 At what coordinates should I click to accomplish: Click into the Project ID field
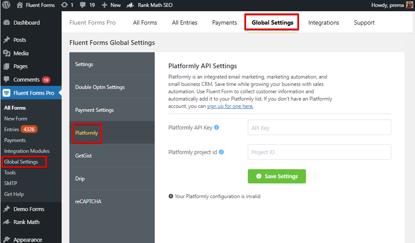[x=319, y=152]
